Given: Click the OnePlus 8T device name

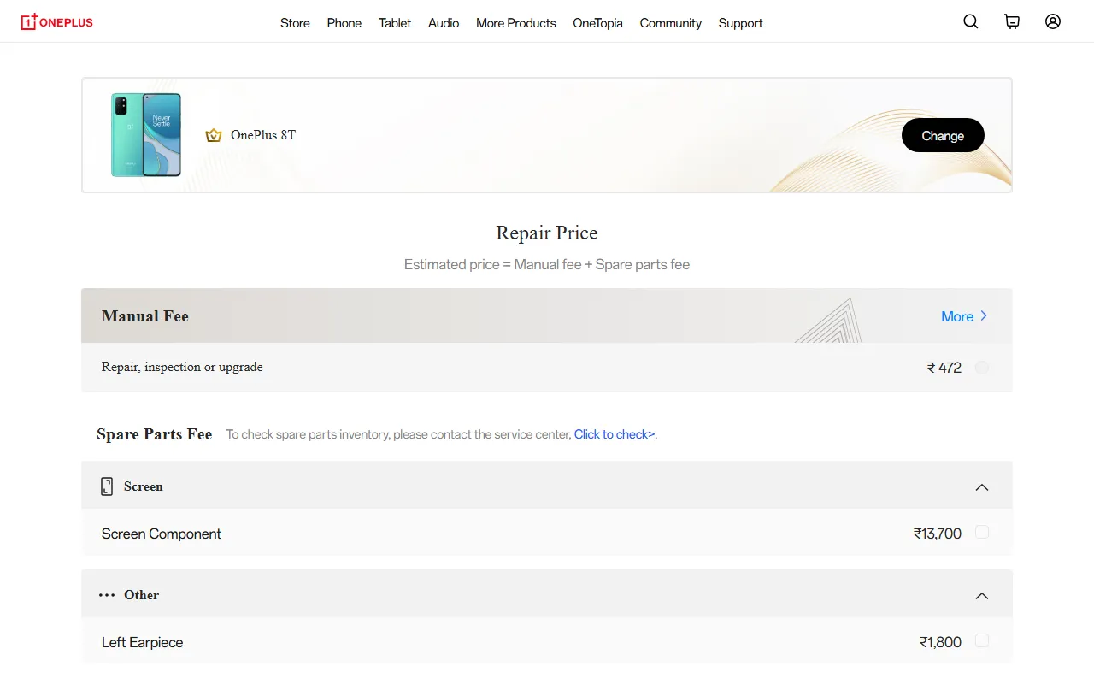Looking at the screenshot, I should tap(263, 135).
